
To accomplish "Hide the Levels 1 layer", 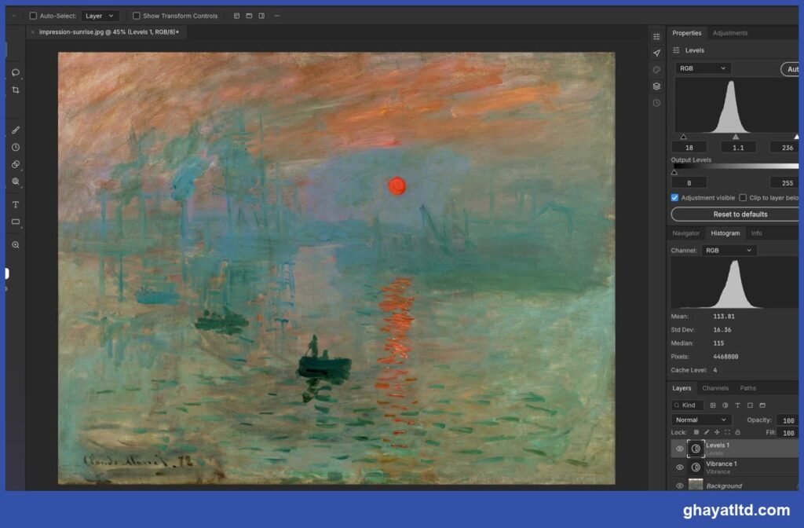I will pos(679,449).
